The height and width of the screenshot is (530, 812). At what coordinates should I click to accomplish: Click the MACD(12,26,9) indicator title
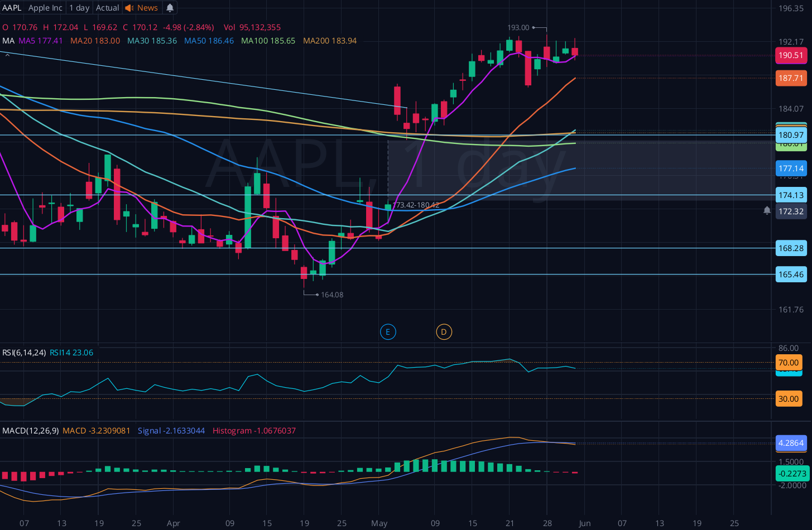tap(30, 431)
